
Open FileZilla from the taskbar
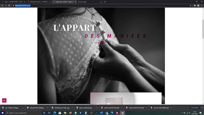pyautogui.click(x=117, y=113)
